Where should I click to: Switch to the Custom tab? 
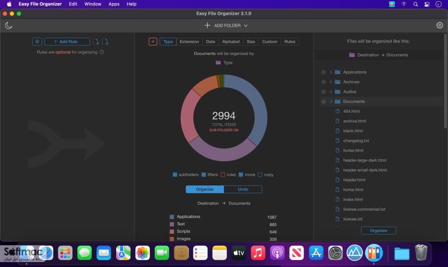coord(269,42)
